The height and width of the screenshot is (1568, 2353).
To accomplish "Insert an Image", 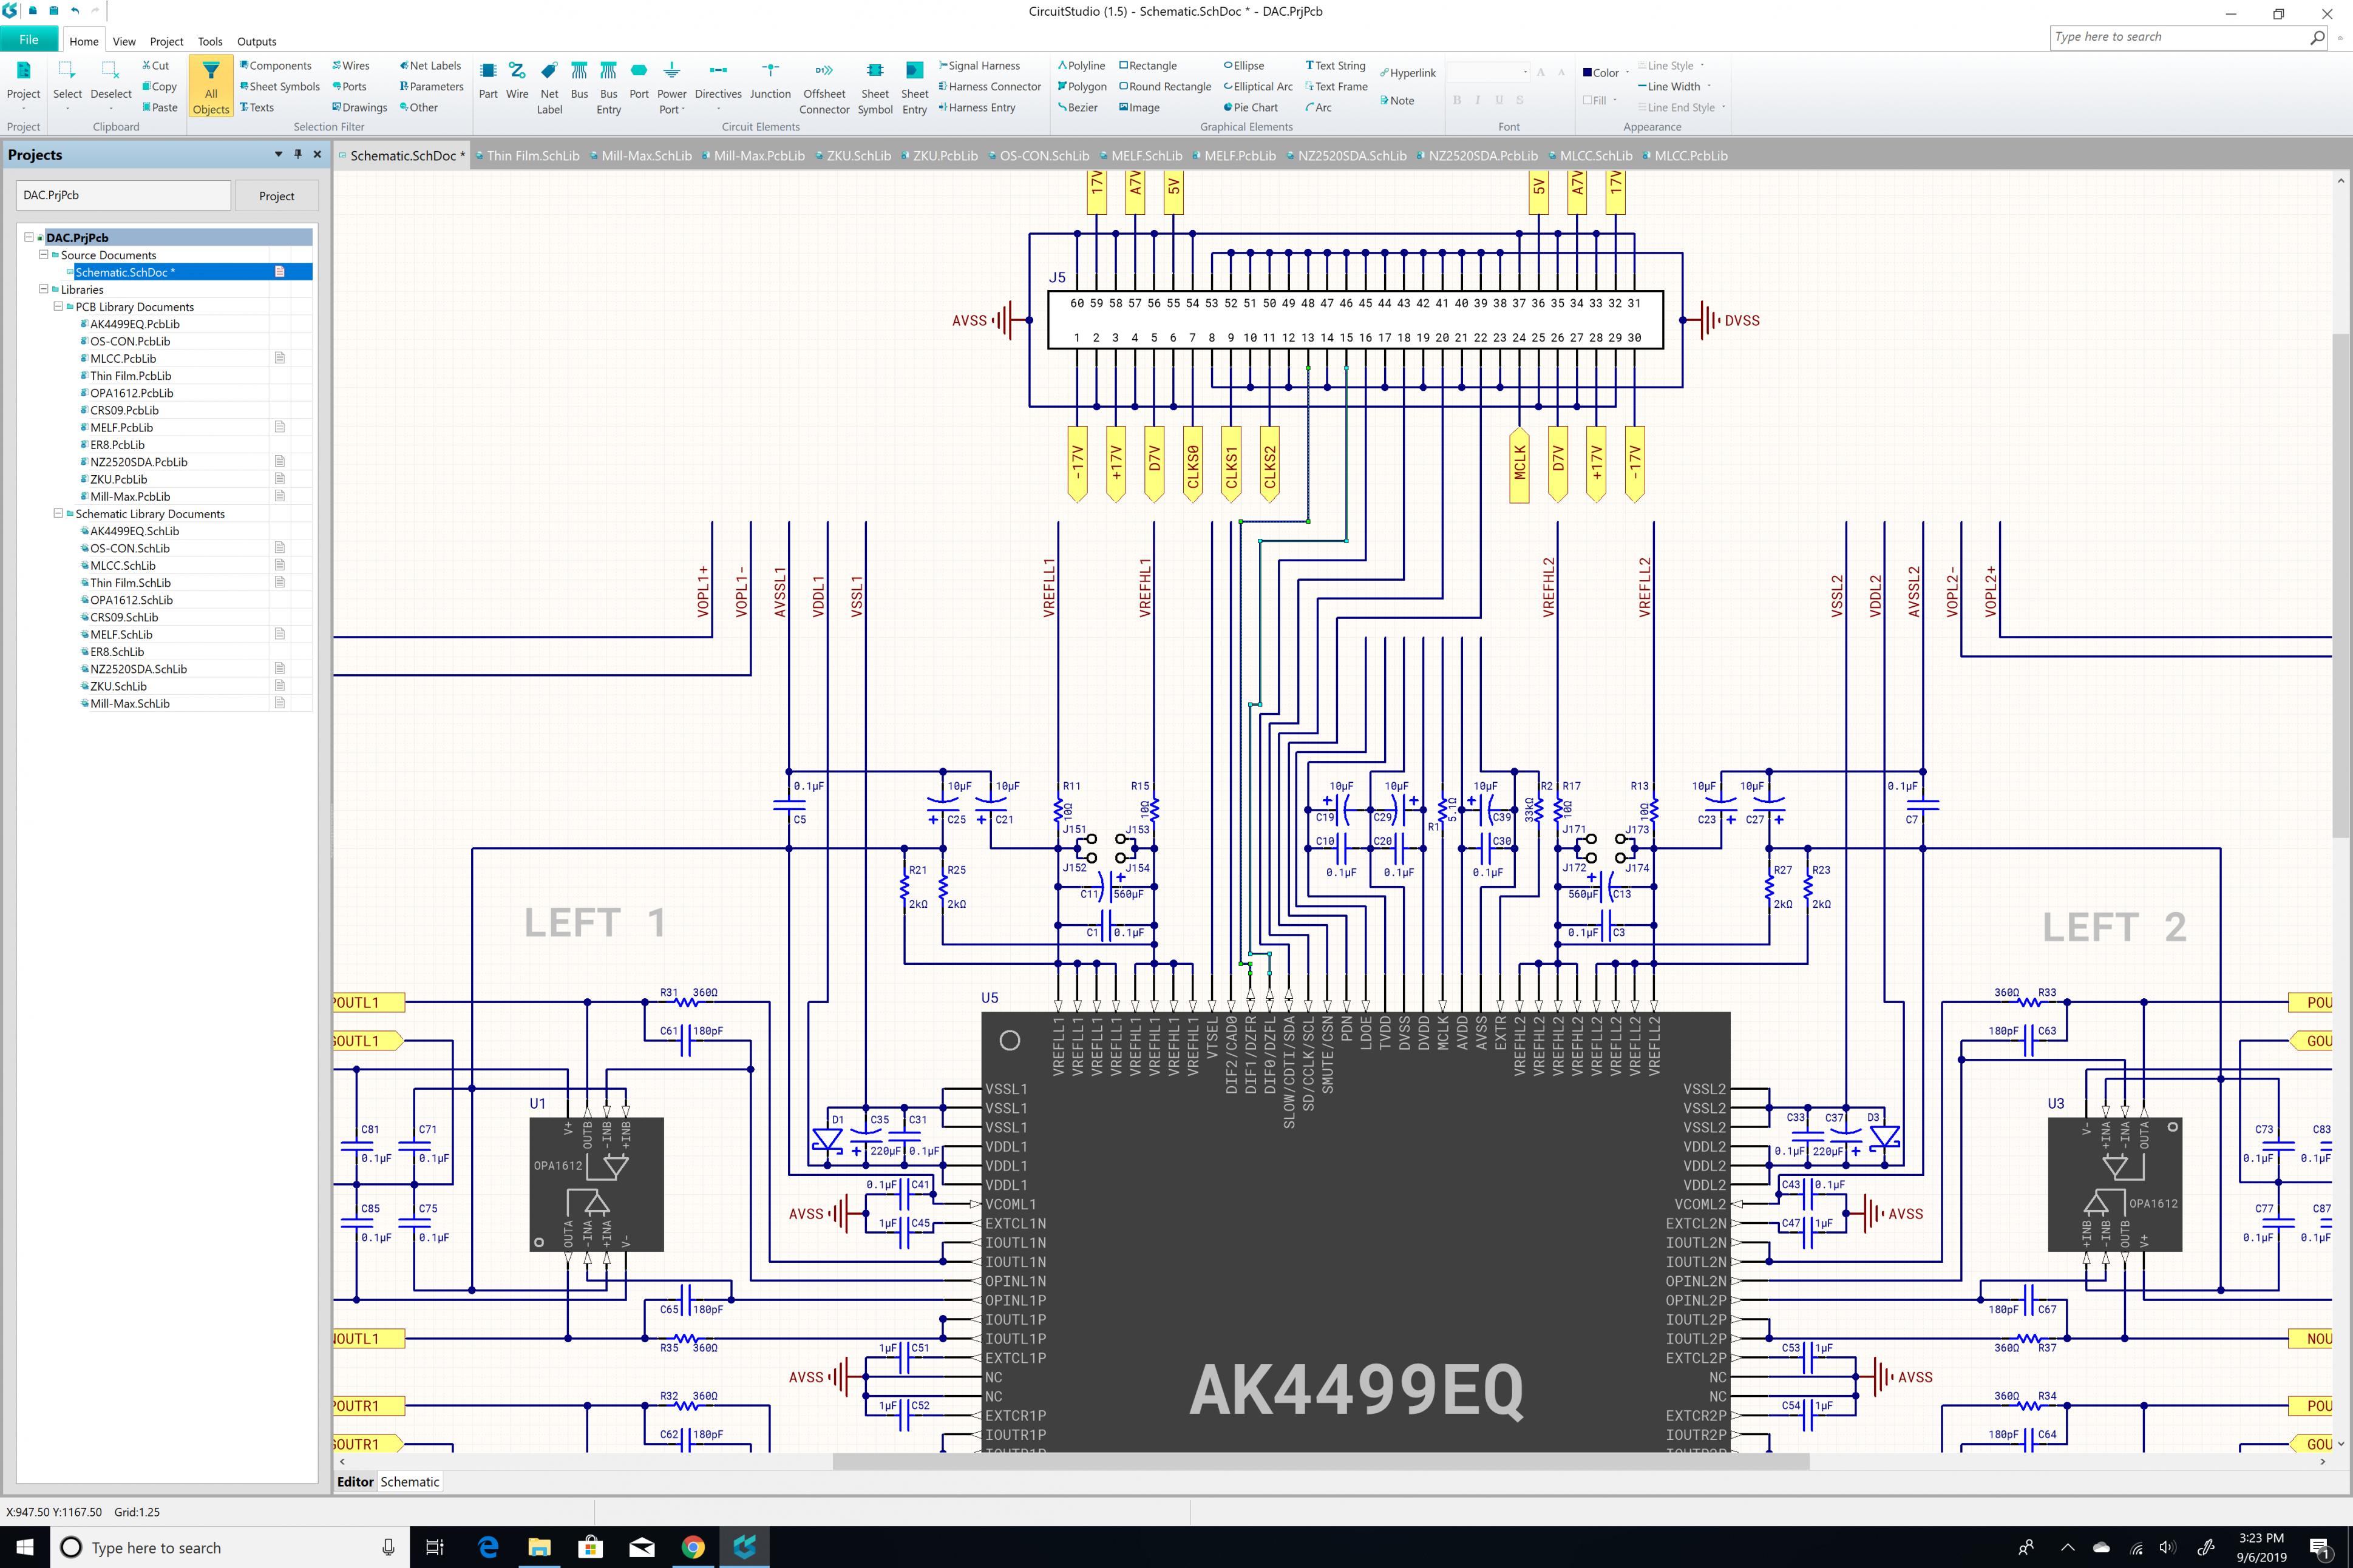I will (x=1139, y=108).
